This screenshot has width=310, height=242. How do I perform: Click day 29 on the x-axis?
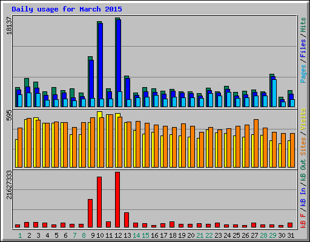272,235
